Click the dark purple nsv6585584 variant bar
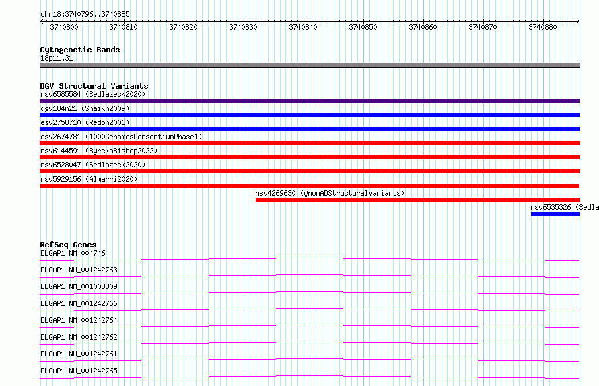The width and height of the screenshot is (599, 386). click(310, 101)
